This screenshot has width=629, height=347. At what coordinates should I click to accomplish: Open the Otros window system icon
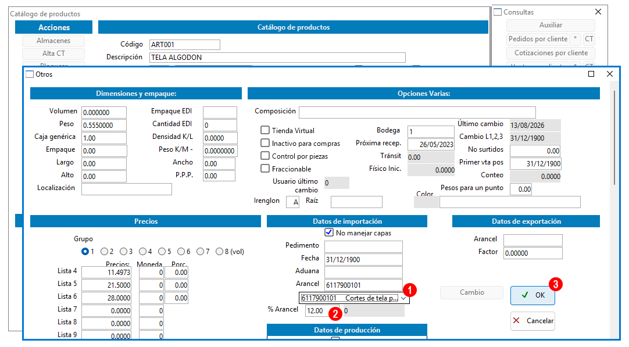[30, 74]
